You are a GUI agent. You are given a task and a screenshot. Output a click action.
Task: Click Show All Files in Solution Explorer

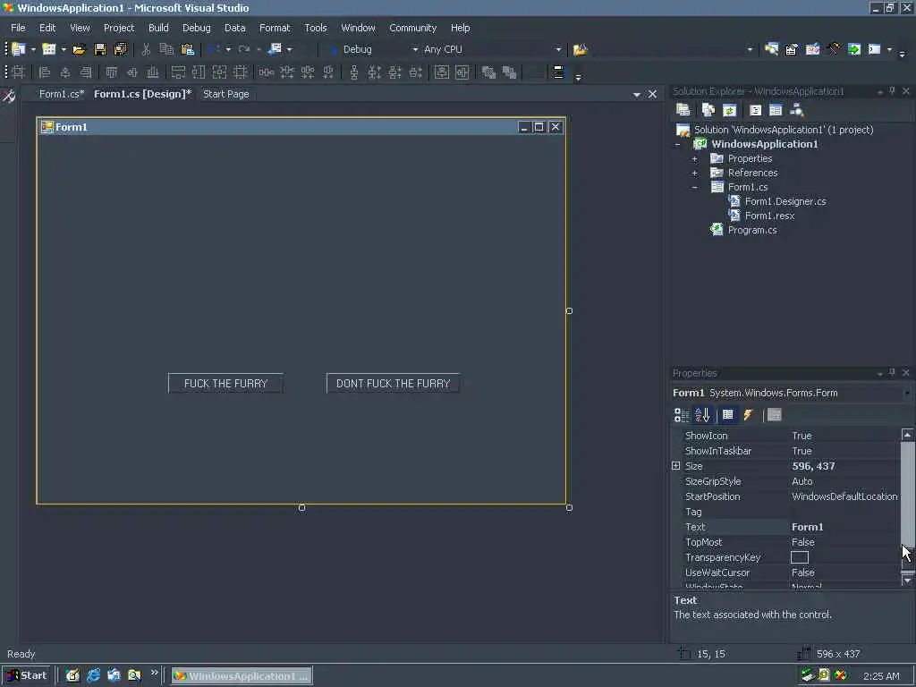(708, 110)
